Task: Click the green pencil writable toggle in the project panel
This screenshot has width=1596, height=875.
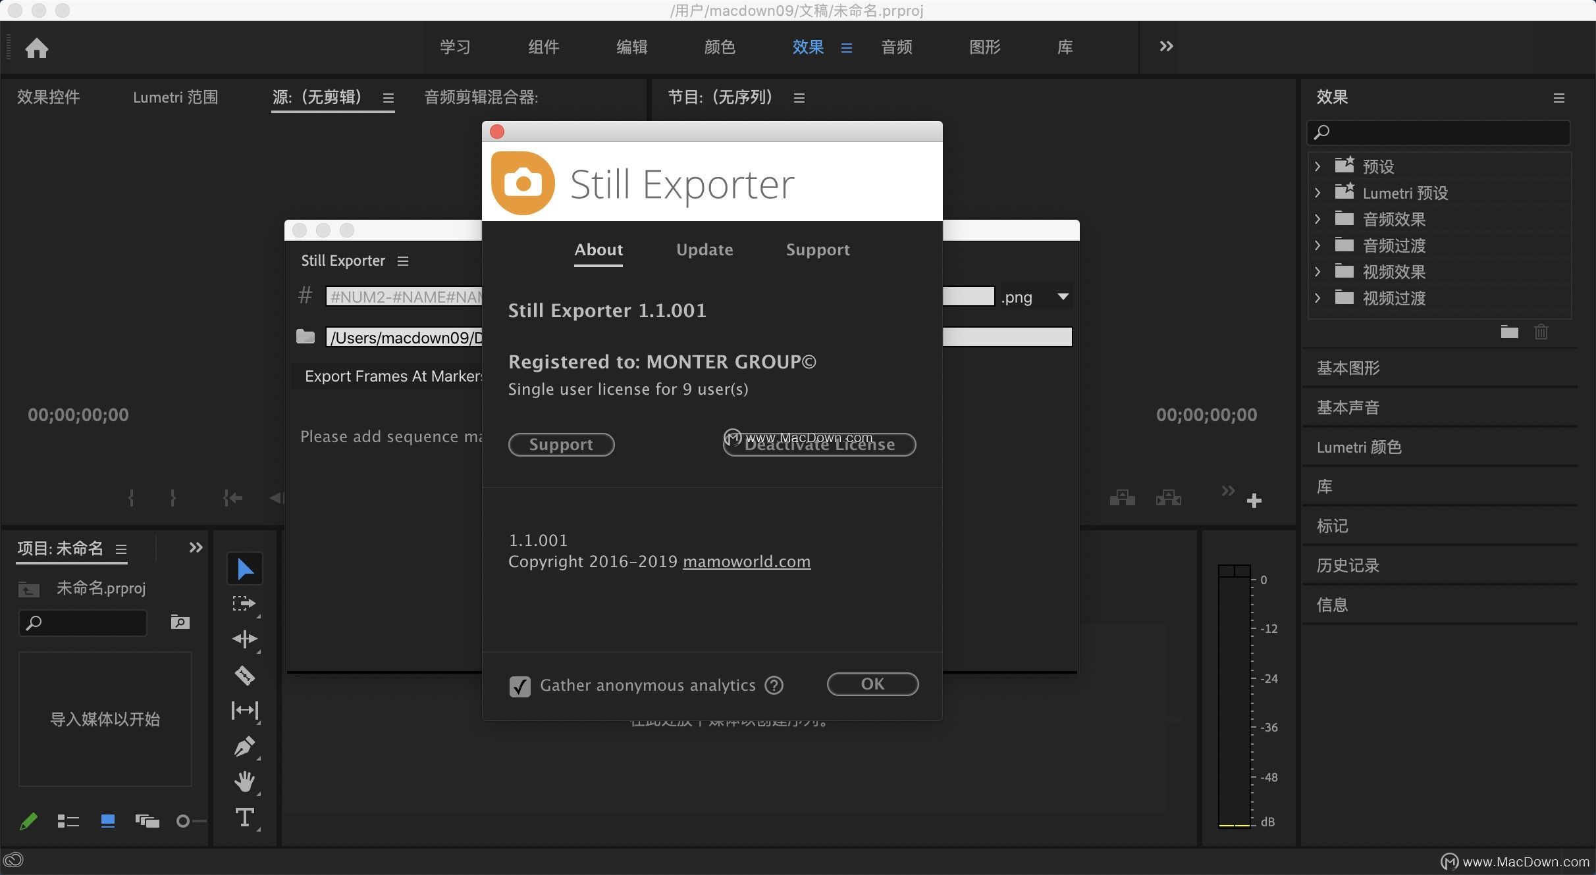Action: [29, 821]
